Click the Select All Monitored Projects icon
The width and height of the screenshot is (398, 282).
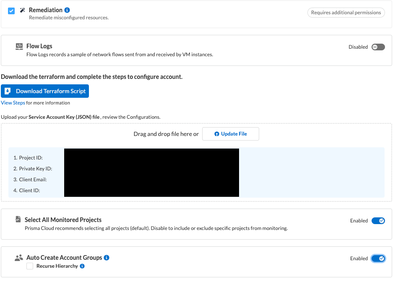[x=18, y=219]
